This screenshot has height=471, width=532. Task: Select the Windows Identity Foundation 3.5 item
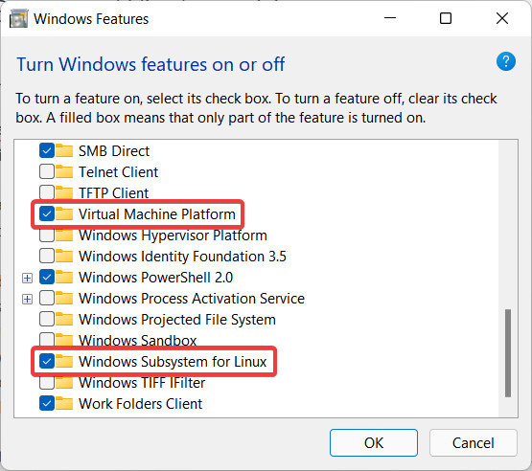click(182, 257)
